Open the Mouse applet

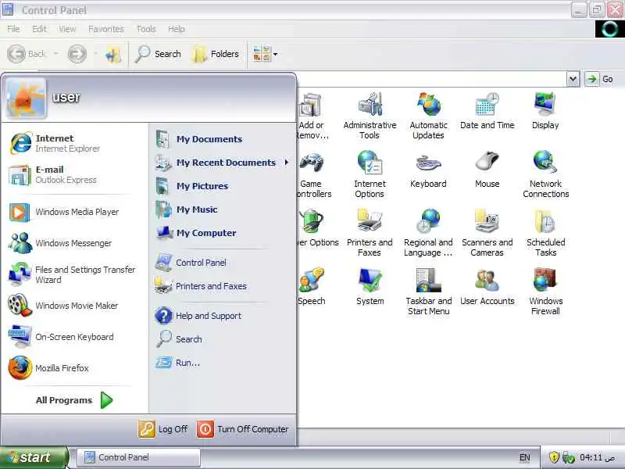point(487,170)
